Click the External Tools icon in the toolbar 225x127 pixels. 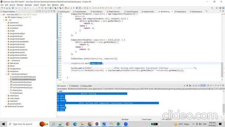click(x=60, y=8)
